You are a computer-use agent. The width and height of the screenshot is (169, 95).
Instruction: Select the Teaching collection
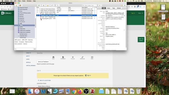(x=22, y=20)
